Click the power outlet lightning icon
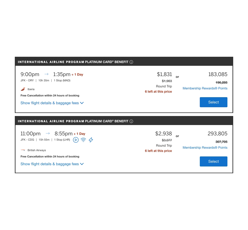Viewport: 248px width, 230px height. [91, 140]
